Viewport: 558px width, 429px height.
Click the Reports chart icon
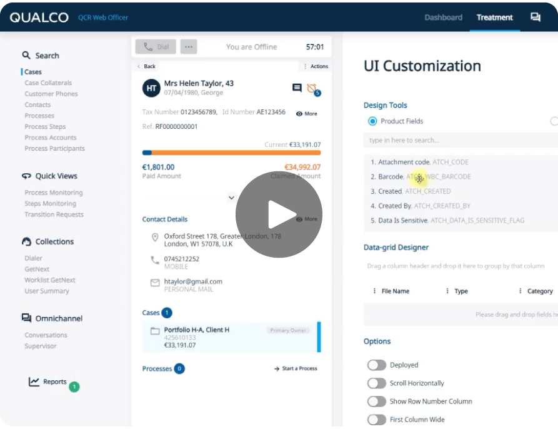tap(34, 381)
